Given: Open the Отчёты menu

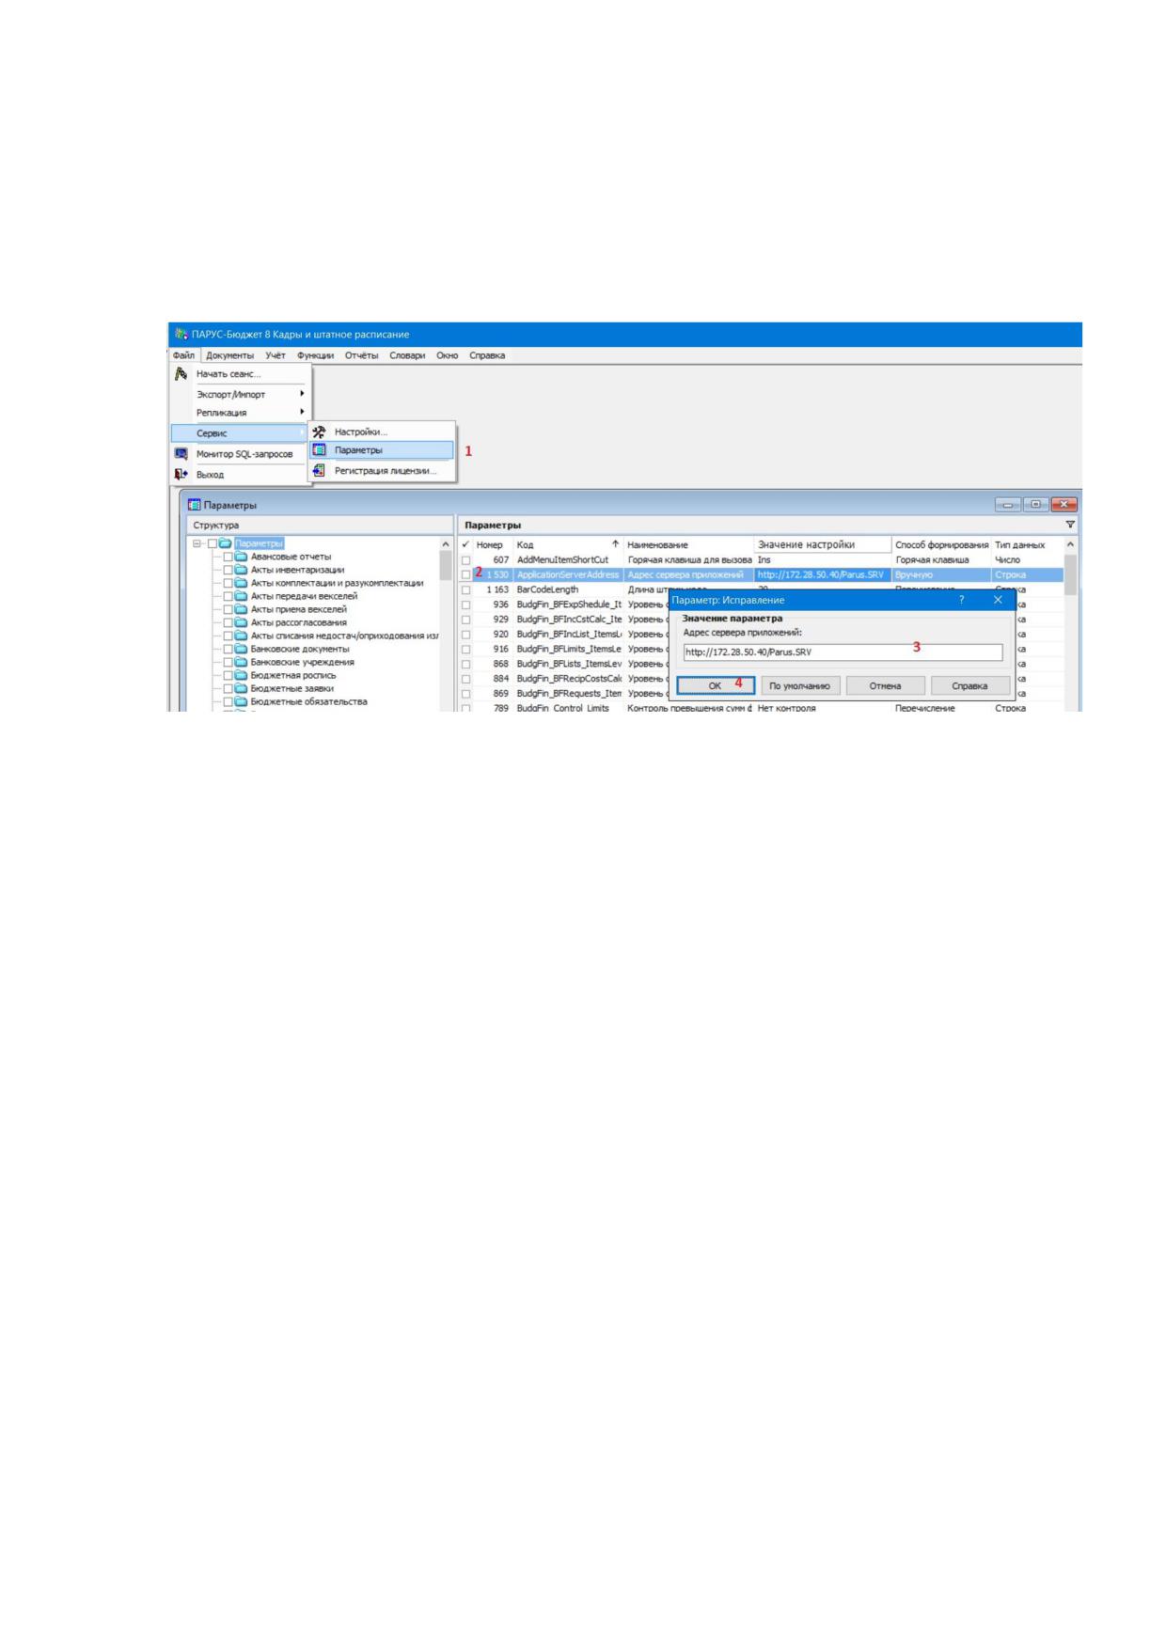Looking at the screenshot, I should pos(362,355).
